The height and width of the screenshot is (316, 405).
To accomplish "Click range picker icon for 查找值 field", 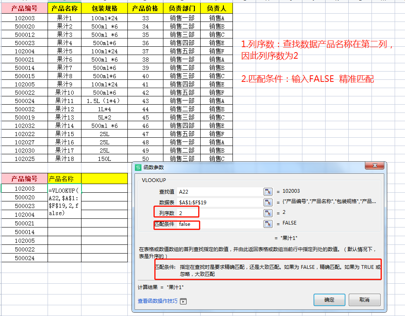I will [268, 192].
